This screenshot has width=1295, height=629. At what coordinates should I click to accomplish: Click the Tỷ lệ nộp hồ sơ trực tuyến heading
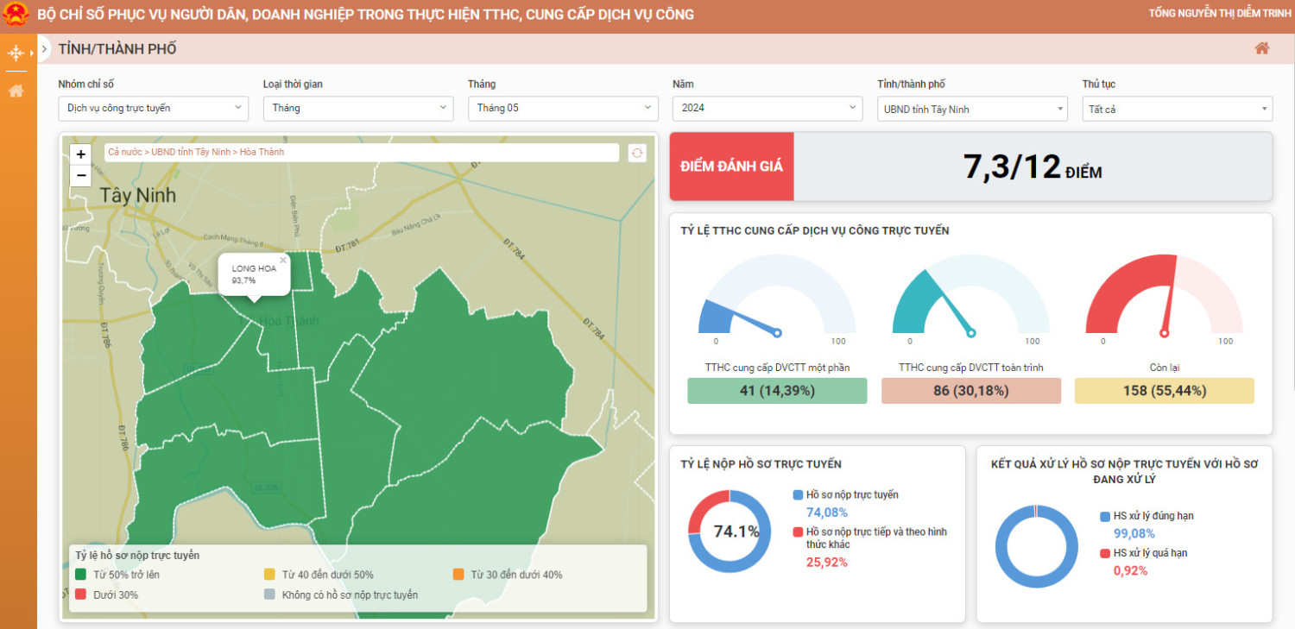click(x=761, y=464)
